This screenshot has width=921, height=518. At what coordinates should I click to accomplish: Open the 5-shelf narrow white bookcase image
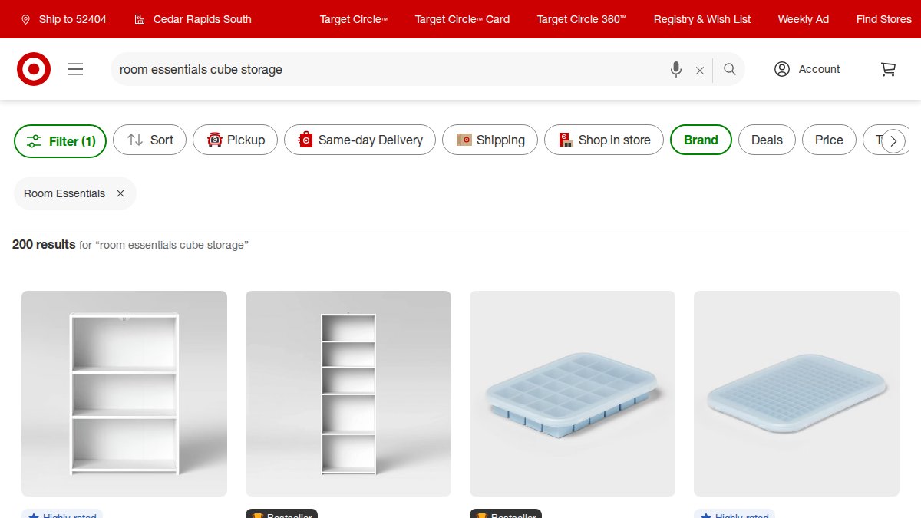point(348,394)
